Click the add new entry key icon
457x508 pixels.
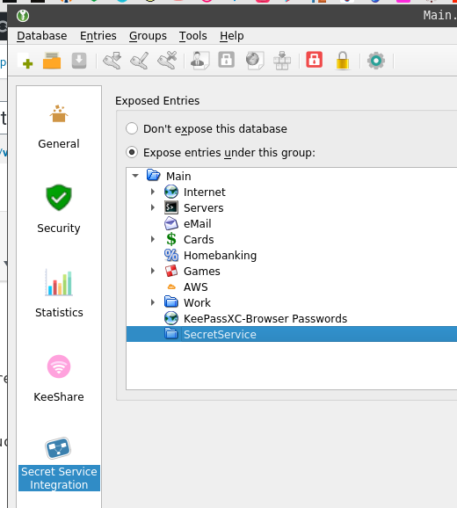coord(112,61)
